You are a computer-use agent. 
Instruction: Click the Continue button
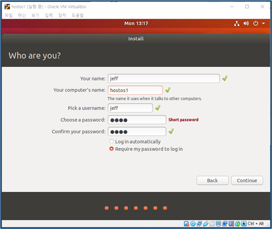247,181
